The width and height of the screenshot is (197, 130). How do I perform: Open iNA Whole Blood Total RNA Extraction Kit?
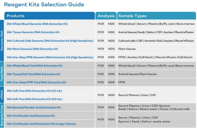pyautogui.click(x=34, y=66)
